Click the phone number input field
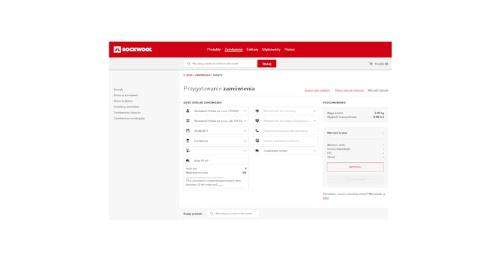Viewport: 485px width, 273px height. (x=285, y=131)
